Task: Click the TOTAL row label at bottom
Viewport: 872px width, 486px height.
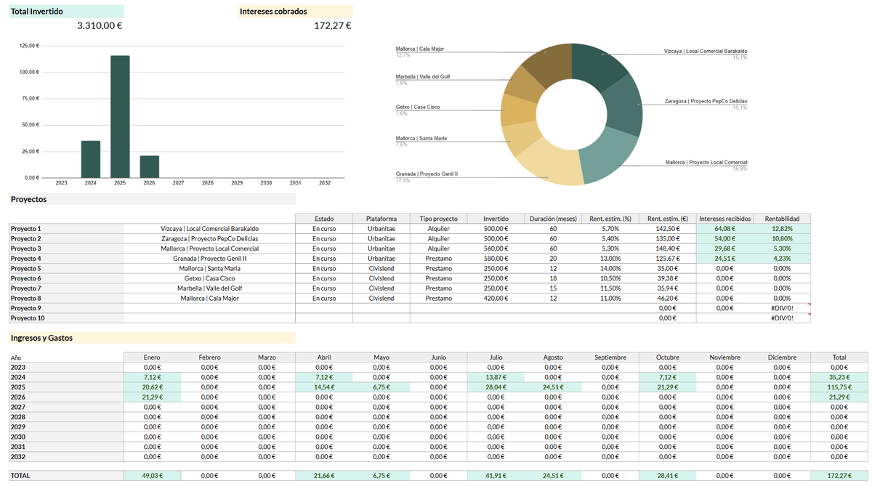Action: pyautogui.click(x=66, y=475)
